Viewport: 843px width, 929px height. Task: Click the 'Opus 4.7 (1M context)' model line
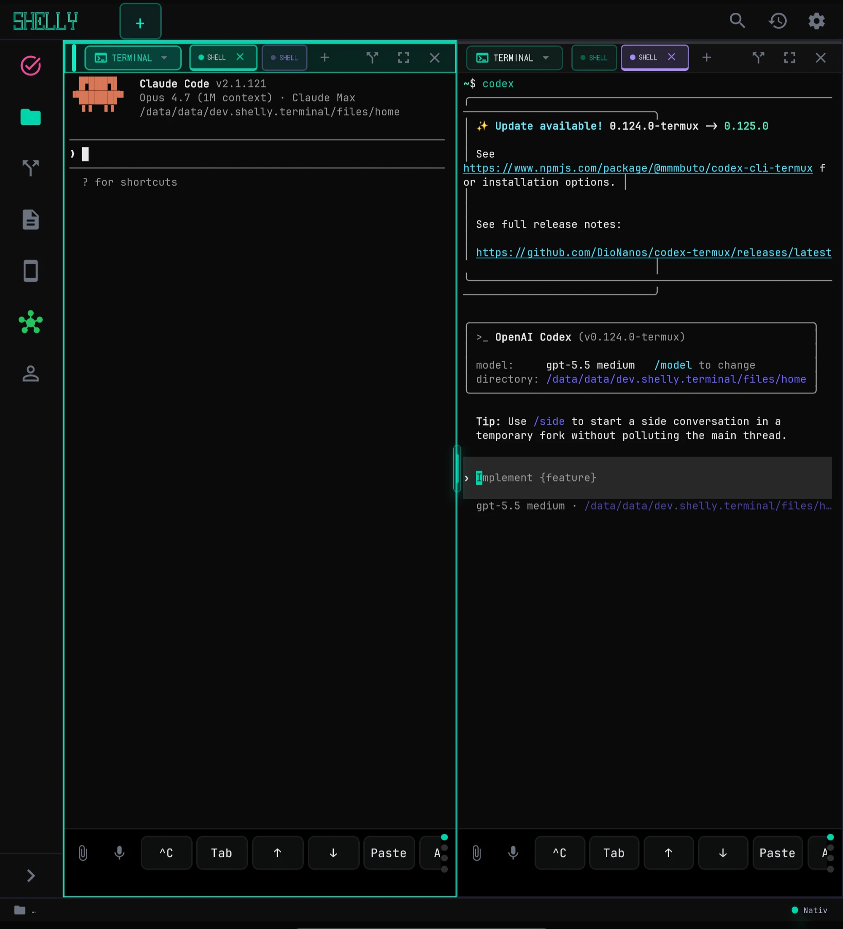206,98
